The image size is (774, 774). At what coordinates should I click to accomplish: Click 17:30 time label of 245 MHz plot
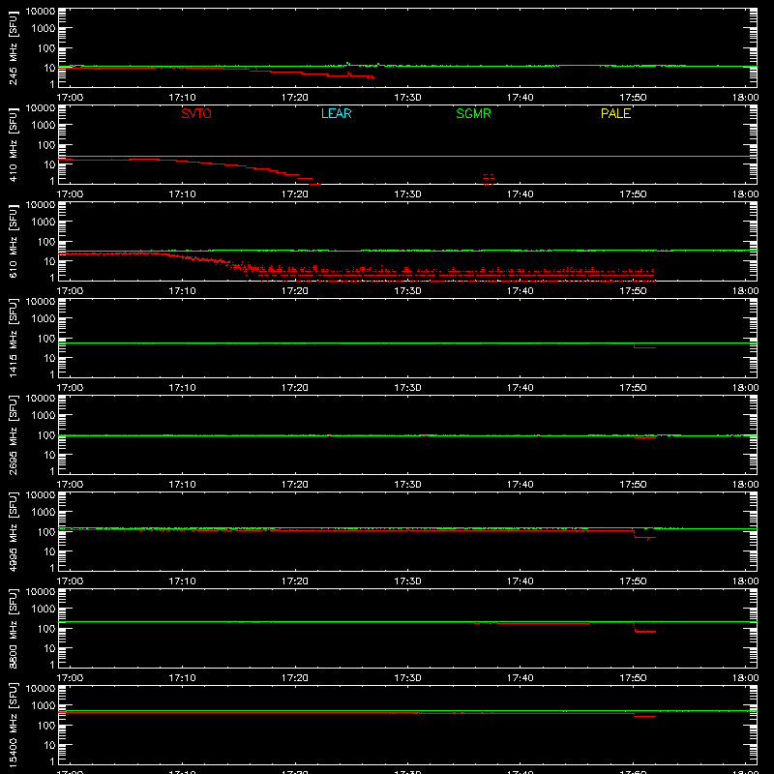coord(407,98)
